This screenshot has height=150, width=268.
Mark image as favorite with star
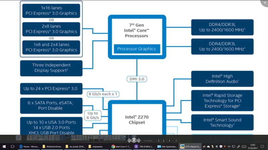click(x=170, y=140)
